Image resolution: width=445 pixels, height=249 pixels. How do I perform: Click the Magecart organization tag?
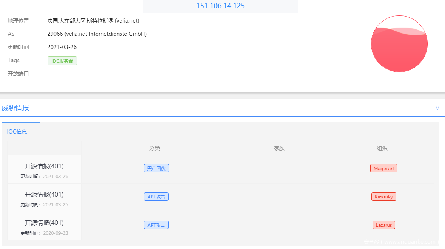point(384,168)
